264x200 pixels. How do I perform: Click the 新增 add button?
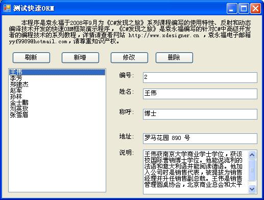coord(80,58)
